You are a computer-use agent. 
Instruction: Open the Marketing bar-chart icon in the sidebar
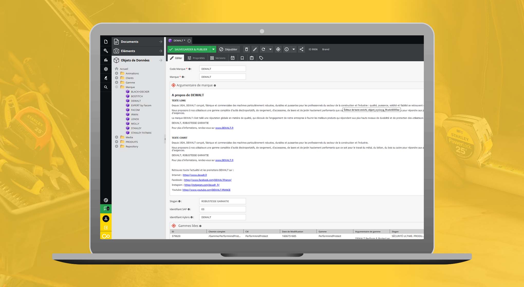coord(106,60)
